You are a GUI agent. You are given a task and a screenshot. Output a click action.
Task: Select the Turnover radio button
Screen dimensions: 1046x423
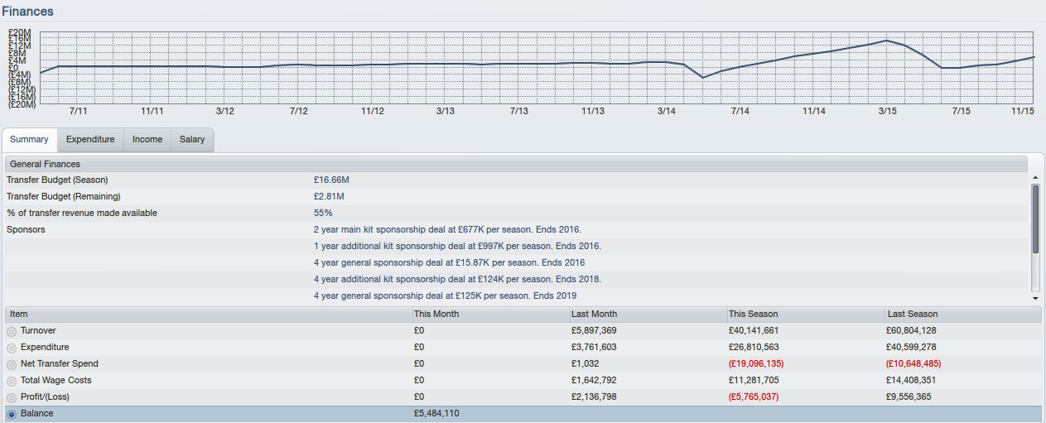(12, 331)
